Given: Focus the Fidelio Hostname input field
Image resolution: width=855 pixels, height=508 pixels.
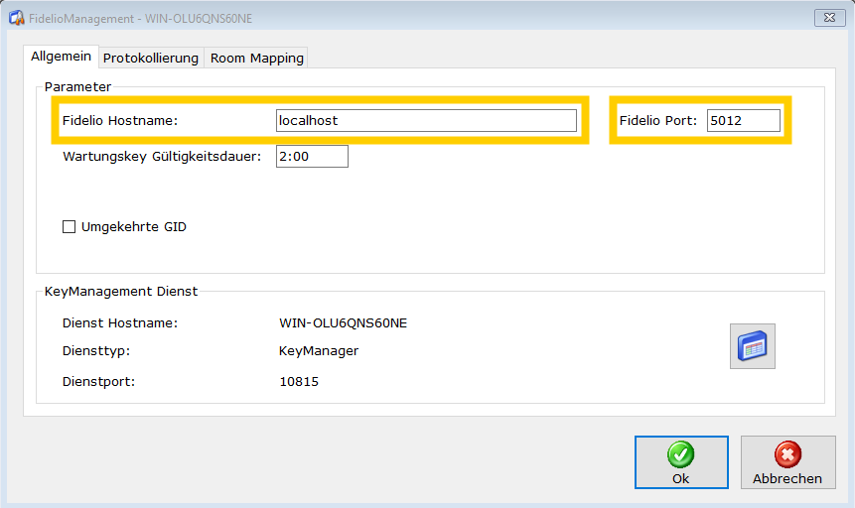Looking at the screenshot, I should [426, 120].
